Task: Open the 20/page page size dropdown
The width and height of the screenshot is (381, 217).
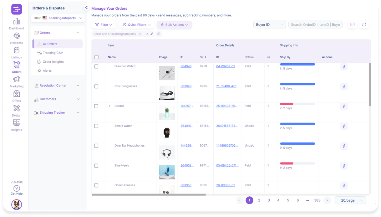Action: (x=350, y=200)
